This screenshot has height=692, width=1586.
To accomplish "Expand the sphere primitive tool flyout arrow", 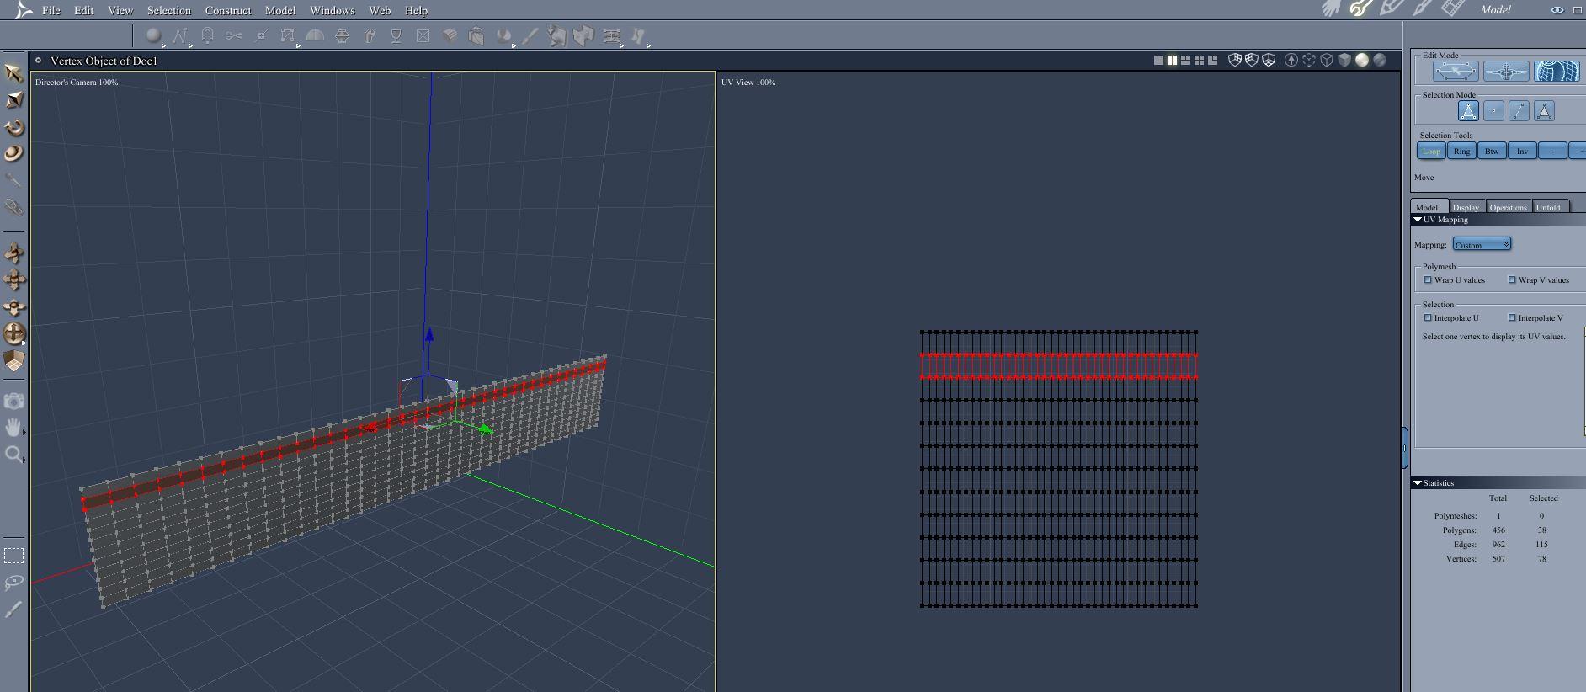I will pos(164,45).
